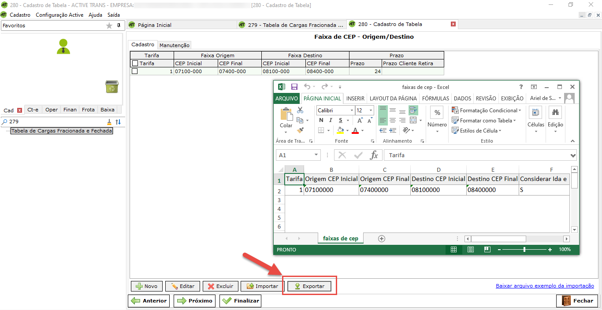Toggle wrap text in Excel Alinhamento
The image size is (602, 310).
413,110
